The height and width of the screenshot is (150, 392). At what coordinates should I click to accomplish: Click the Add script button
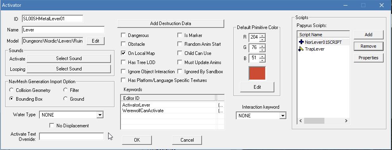point(369,35)
